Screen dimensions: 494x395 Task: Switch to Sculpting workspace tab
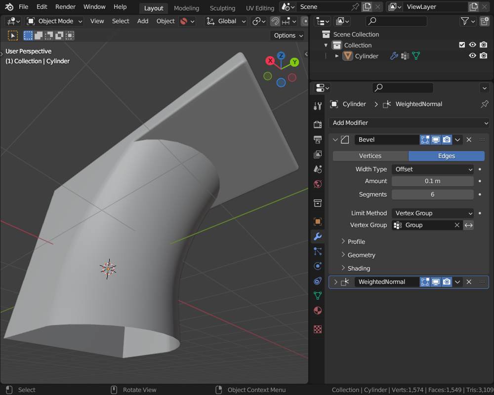pyautogui.click(x=222, y=8)
